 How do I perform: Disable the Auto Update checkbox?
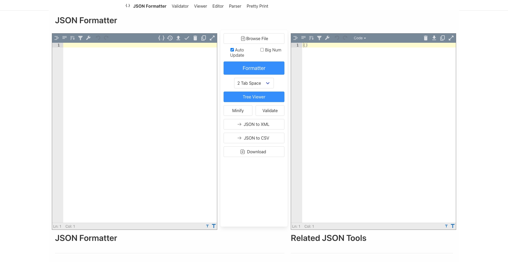pyautogui.click(x=232, y=50)
